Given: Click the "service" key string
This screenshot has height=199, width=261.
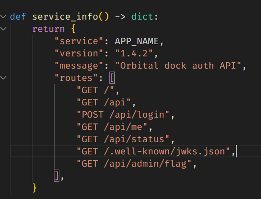Looking at the screenshot, I should [x=79, y=41].
